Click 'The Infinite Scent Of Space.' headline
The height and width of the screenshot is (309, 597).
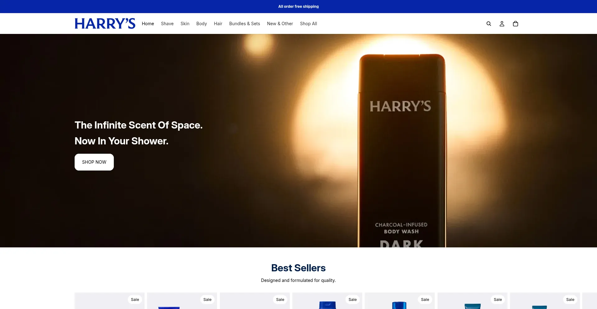click(x=139, y=125)
